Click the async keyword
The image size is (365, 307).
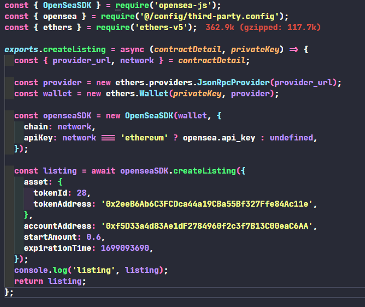[x=132, y=50]
